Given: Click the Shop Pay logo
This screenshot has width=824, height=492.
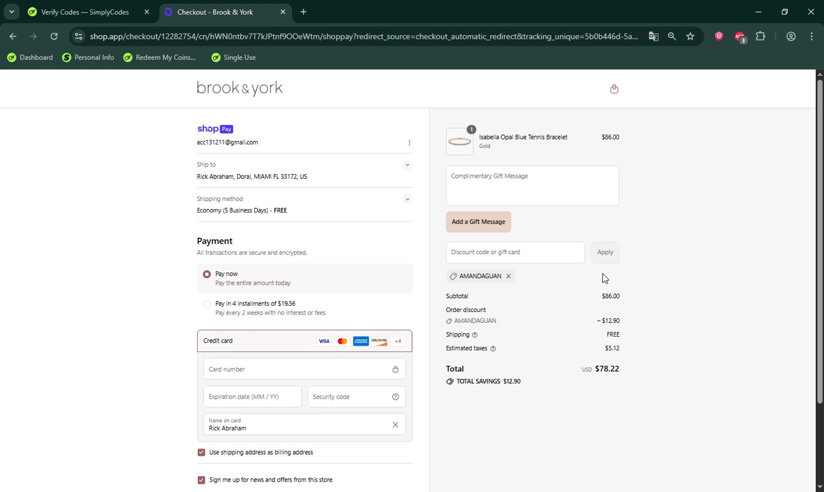Looking at the screenshot, I should [x=215, y=129].
